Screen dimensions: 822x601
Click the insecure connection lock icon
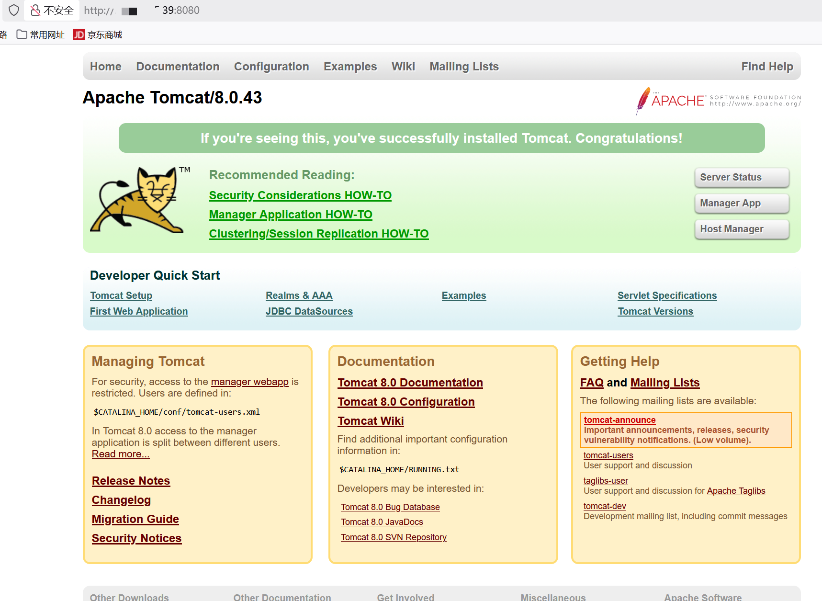35,10
